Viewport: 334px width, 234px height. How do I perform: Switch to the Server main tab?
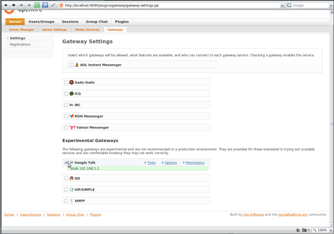pyautogui.click(x=15, y=21)
